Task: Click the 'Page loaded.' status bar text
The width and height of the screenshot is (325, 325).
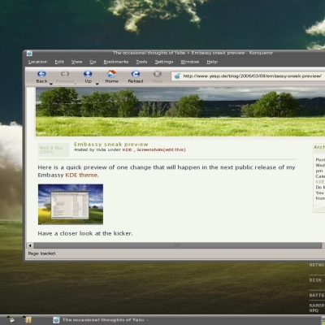Action: [42, 253]
